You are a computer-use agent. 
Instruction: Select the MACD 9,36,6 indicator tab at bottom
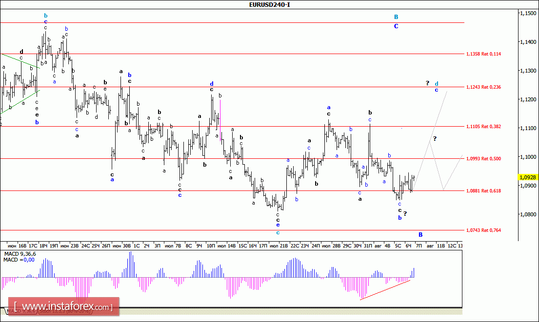pyautogui.click(x=20, y=311)
